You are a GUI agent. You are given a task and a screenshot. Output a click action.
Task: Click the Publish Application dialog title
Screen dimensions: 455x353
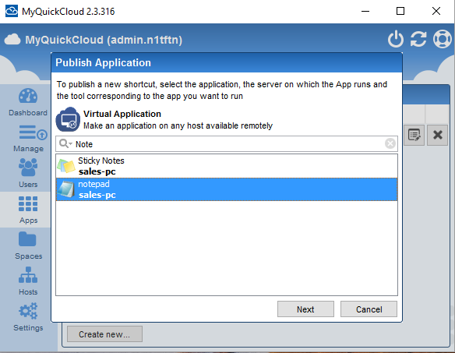(103, 62)
